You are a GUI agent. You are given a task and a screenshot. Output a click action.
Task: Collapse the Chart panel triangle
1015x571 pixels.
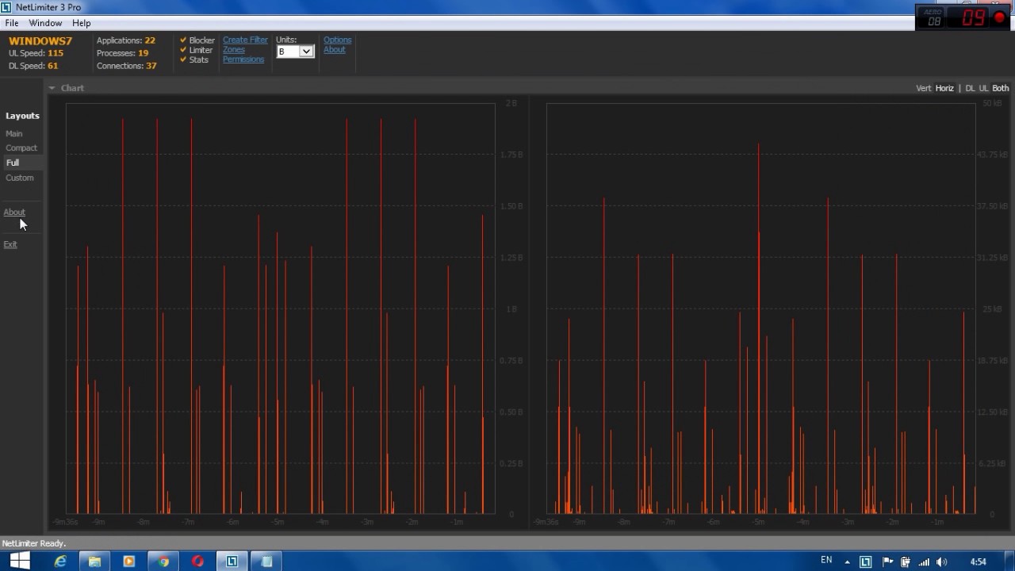click(x=52, y=88)
